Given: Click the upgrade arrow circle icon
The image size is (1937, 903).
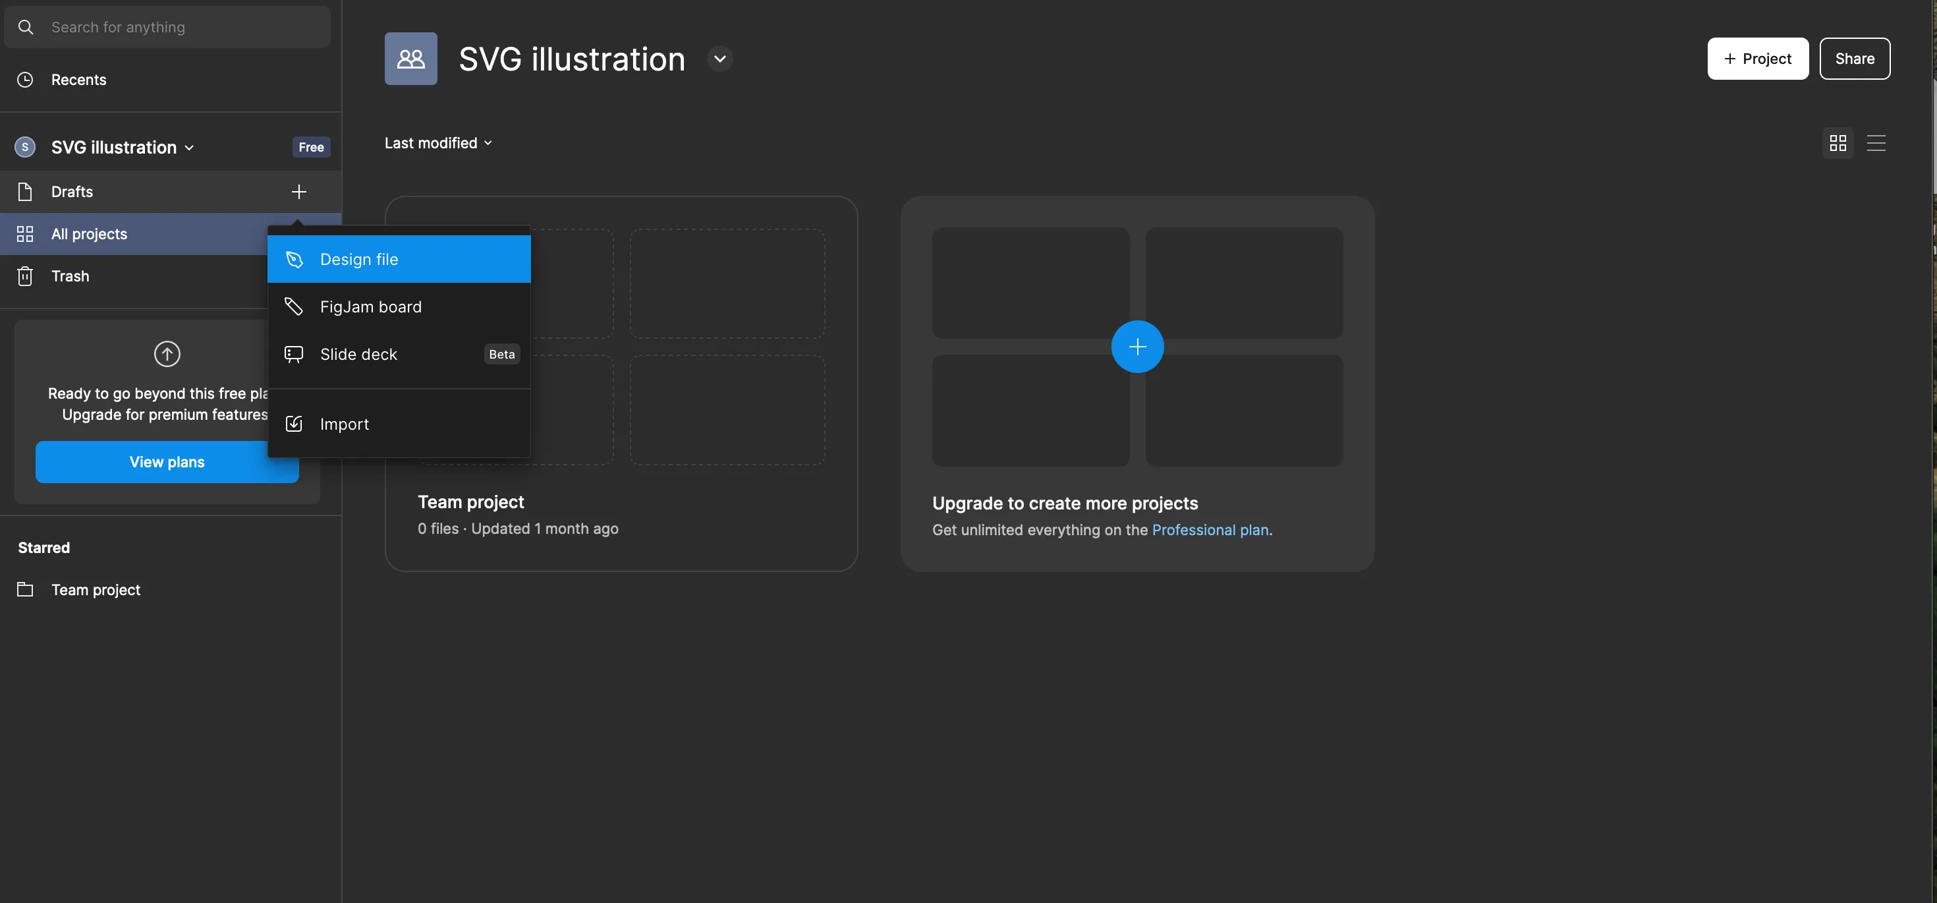Looking at the screenshot, I should (x=167, y=354).
